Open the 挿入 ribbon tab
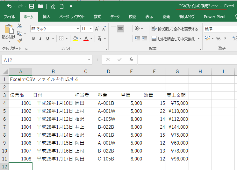This screenshot has width=237, height=170. [47, 17]
